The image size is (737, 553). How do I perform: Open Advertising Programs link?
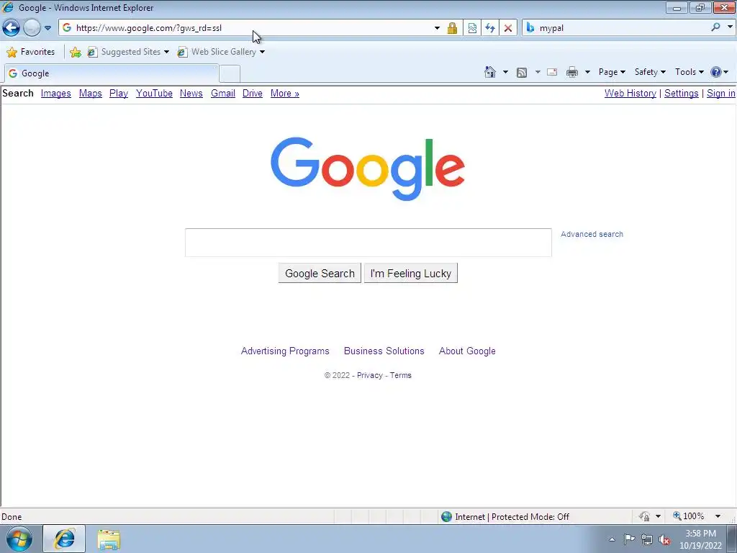point(285,351)
